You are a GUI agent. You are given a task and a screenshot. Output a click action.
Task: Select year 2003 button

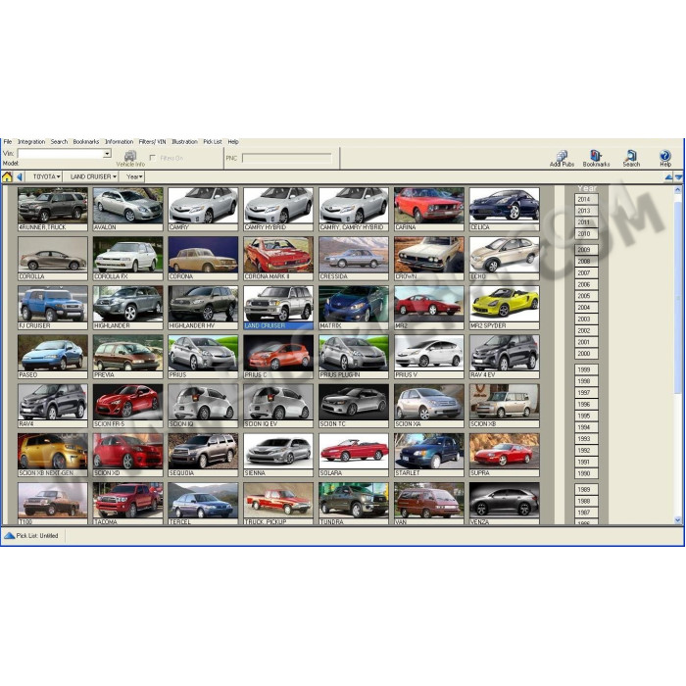click(x=586, y=319)
